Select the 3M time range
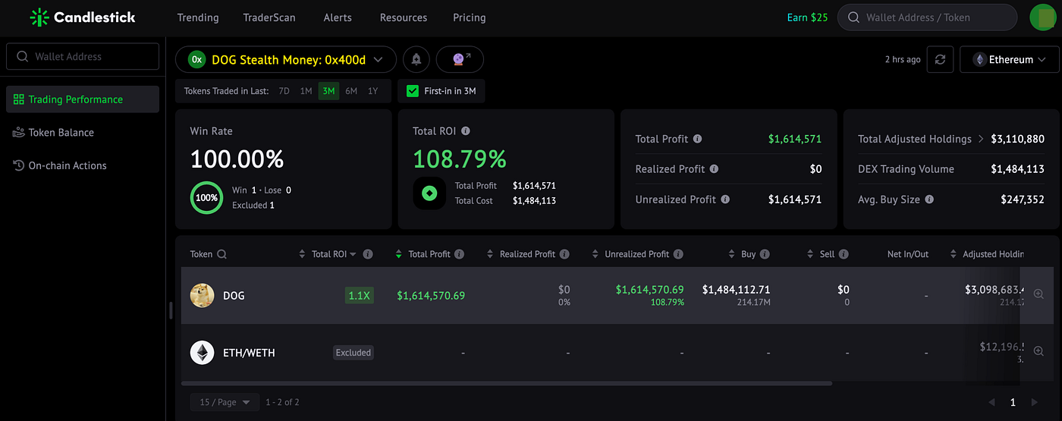This screenshot has height=421, width=1062. click(328, 91)
